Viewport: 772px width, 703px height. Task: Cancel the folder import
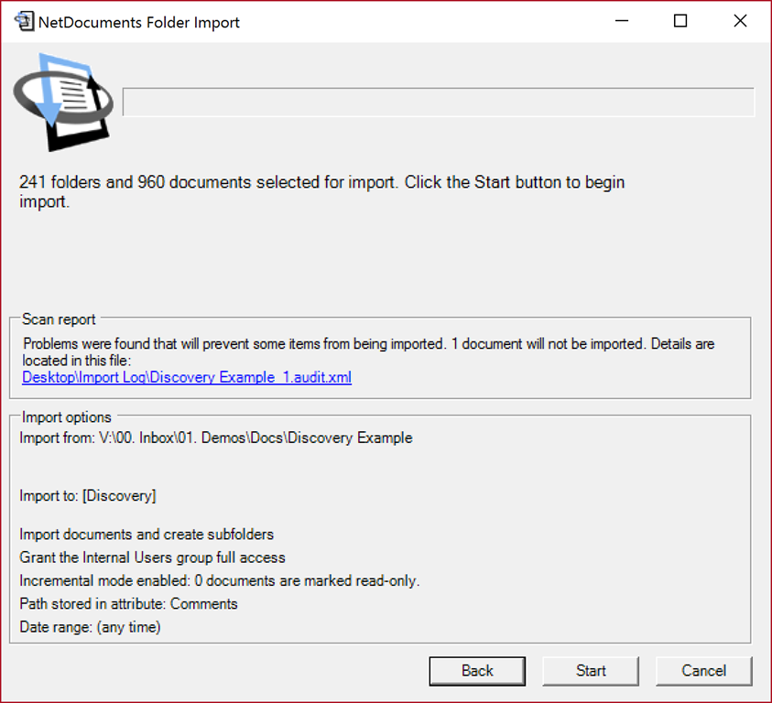[703, 671]
